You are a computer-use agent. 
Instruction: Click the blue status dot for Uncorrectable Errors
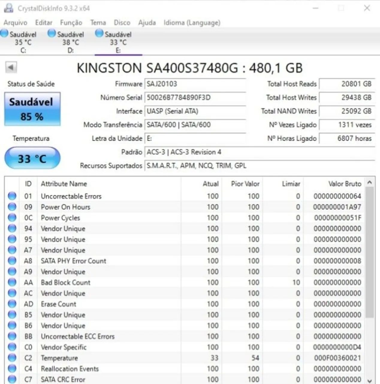tap(12, 196)
